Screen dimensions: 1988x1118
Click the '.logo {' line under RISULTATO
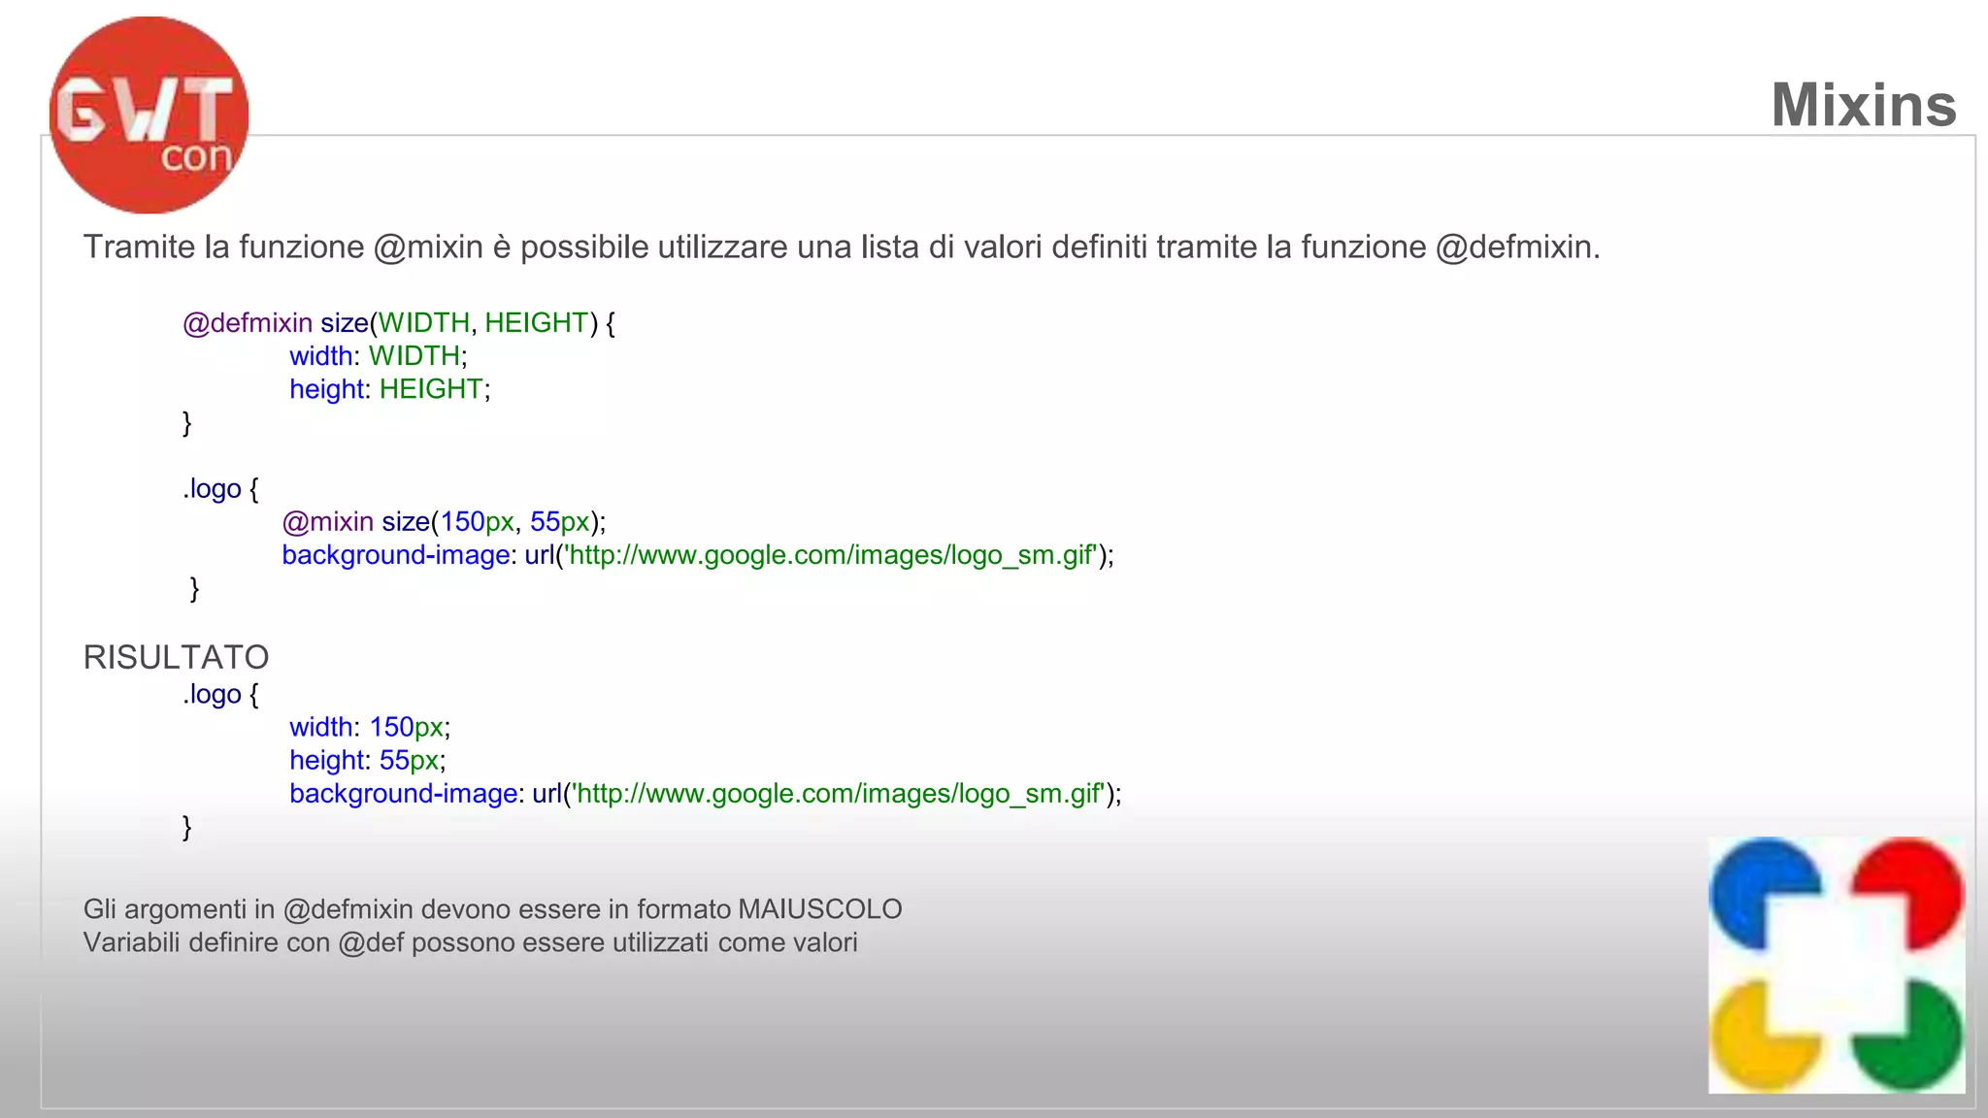coord(220,694)
